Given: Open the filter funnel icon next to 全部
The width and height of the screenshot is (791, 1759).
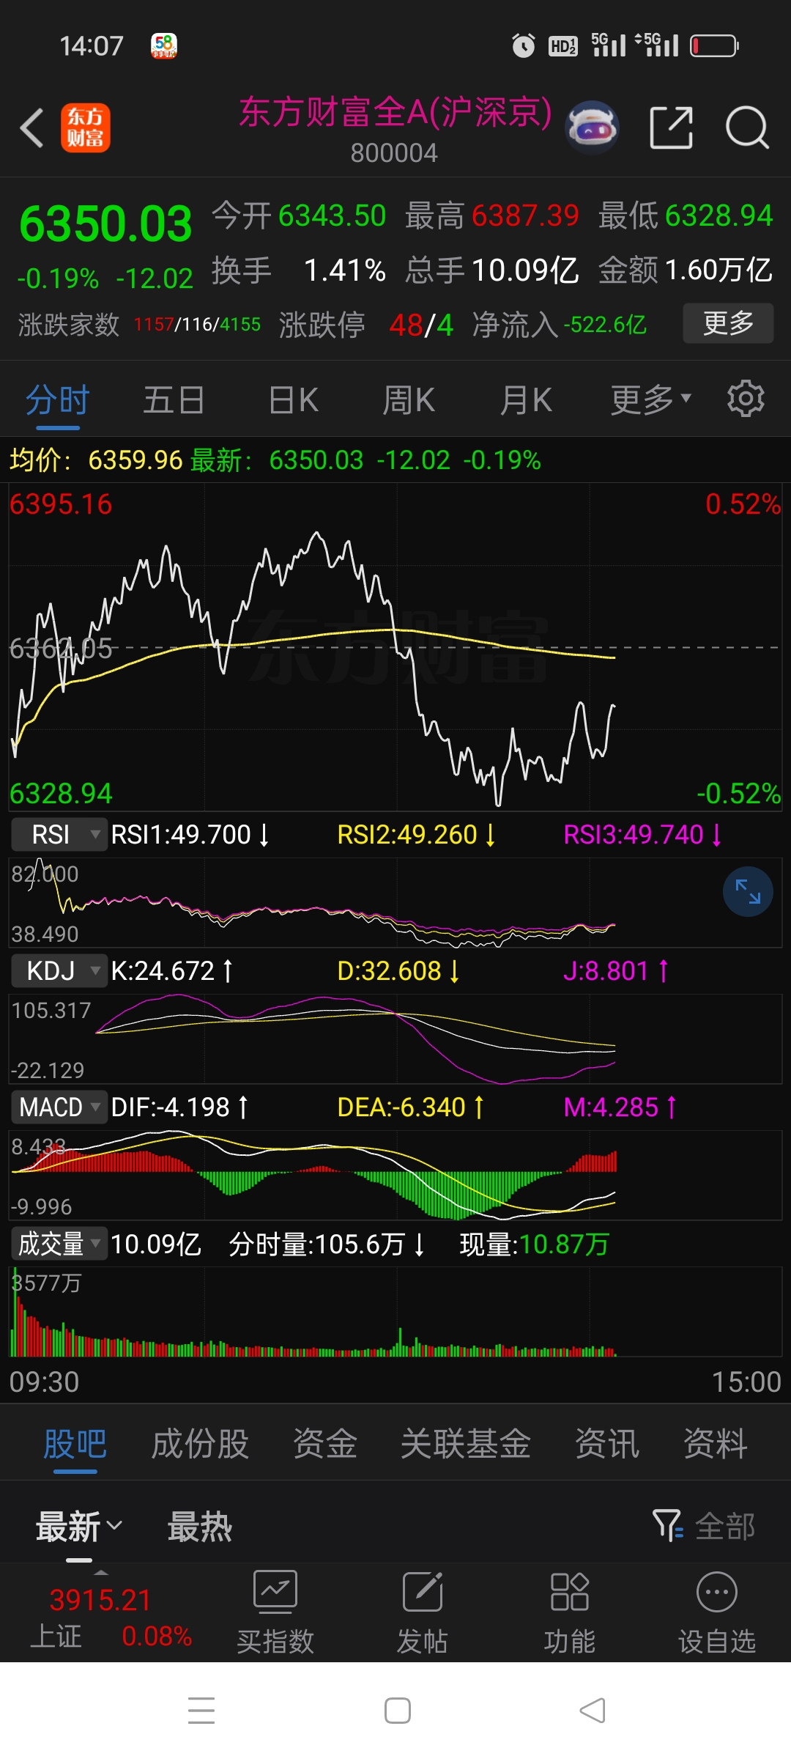Looking at the screenshot, I should point(668,1526).
